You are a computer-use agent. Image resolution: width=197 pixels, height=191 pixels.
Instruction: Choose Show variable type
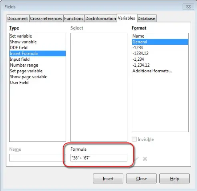tap(38, 42)
